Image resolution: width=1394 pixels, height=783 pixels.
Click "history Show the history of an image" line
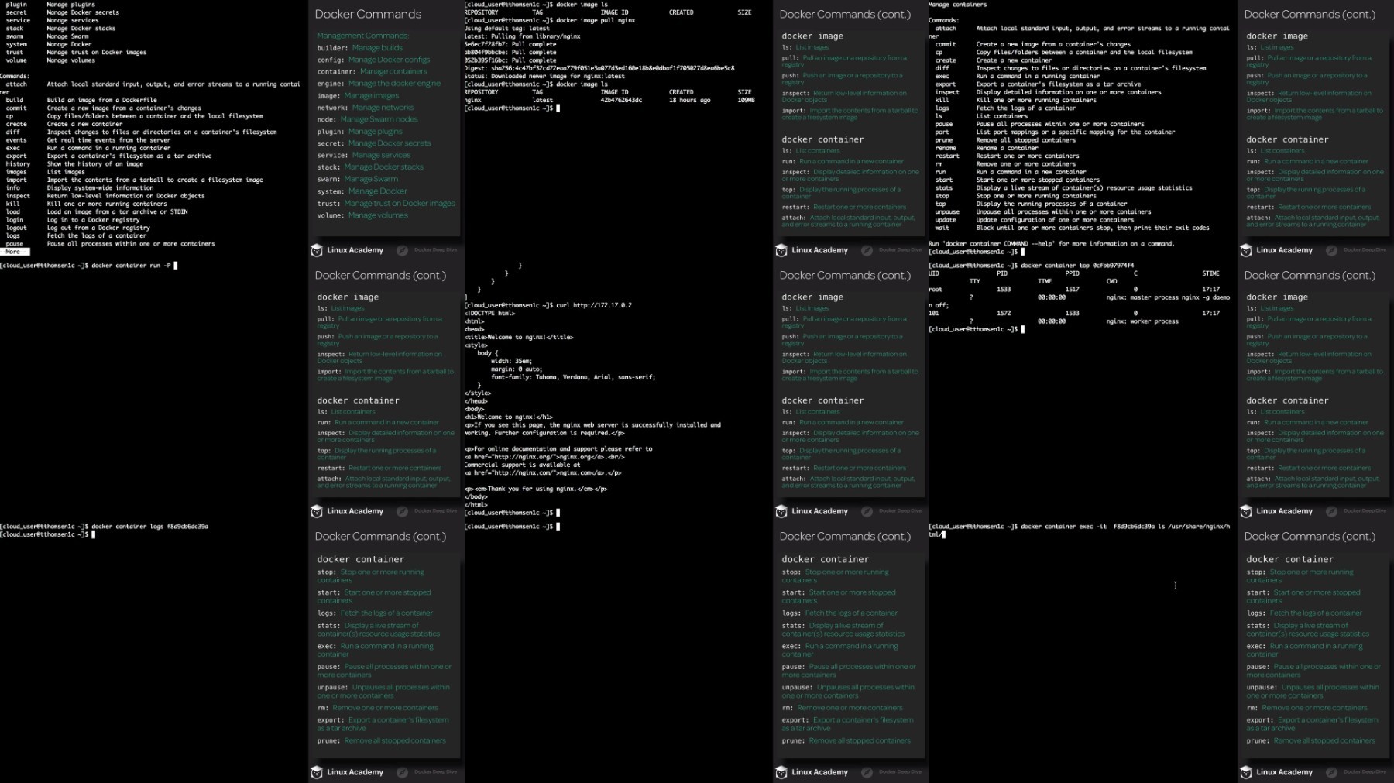[74, 164]
